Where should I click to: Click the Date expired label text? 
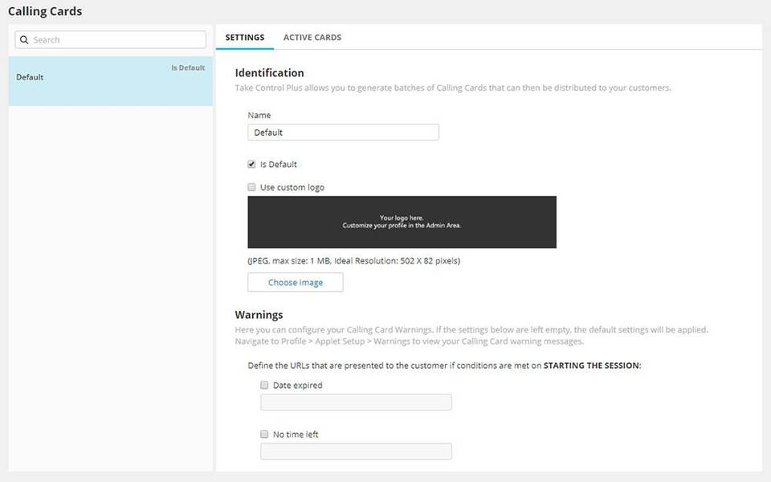click(x=296, y=385)
